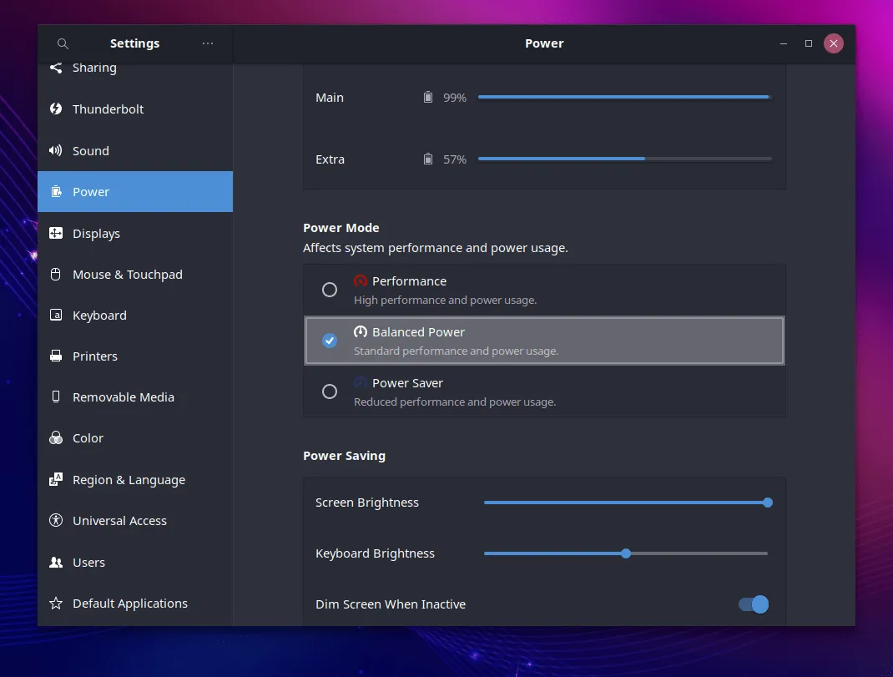893x677 pixels.
Task: Click the Screen Brightness slider handle
Action: pyautogui.click(x=768, y=503)
